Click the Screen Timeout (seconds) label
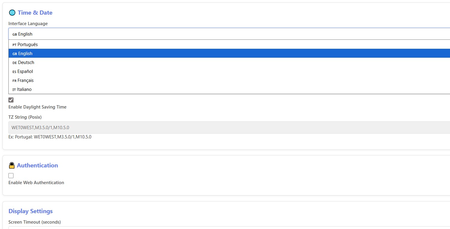This screenshot has width=450, height=229. 34,222
